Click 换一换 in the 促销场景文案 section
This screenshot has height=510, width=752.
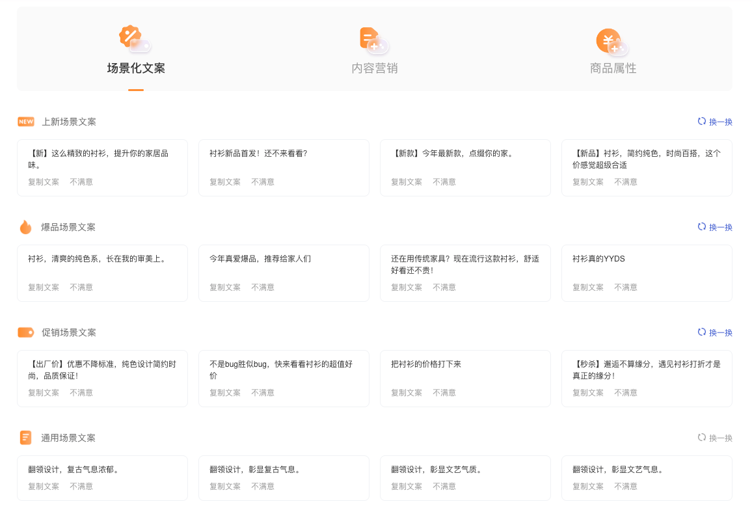720,332
